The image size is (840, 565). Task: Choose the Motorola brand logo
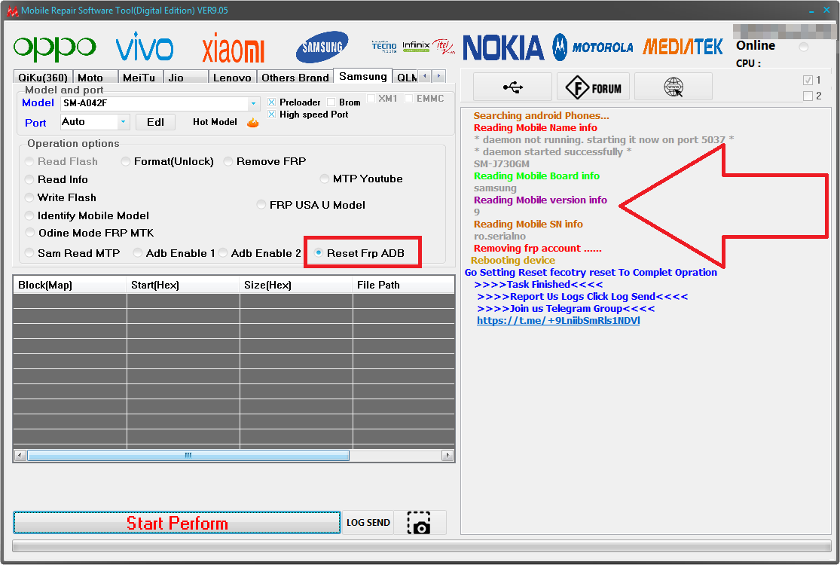593,47
